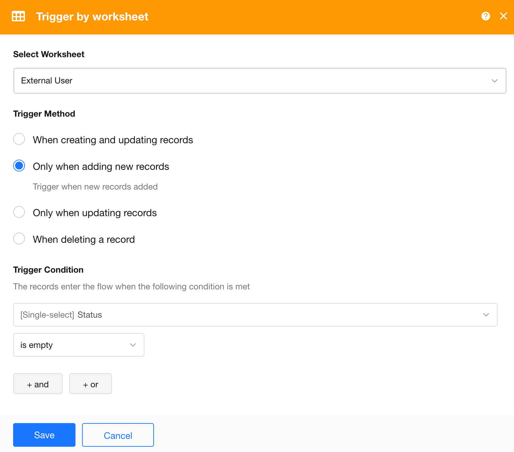The height and width of the screenshot is (452, 514).
Task: Open help via question mark icon
Action: tap(486, 16)
